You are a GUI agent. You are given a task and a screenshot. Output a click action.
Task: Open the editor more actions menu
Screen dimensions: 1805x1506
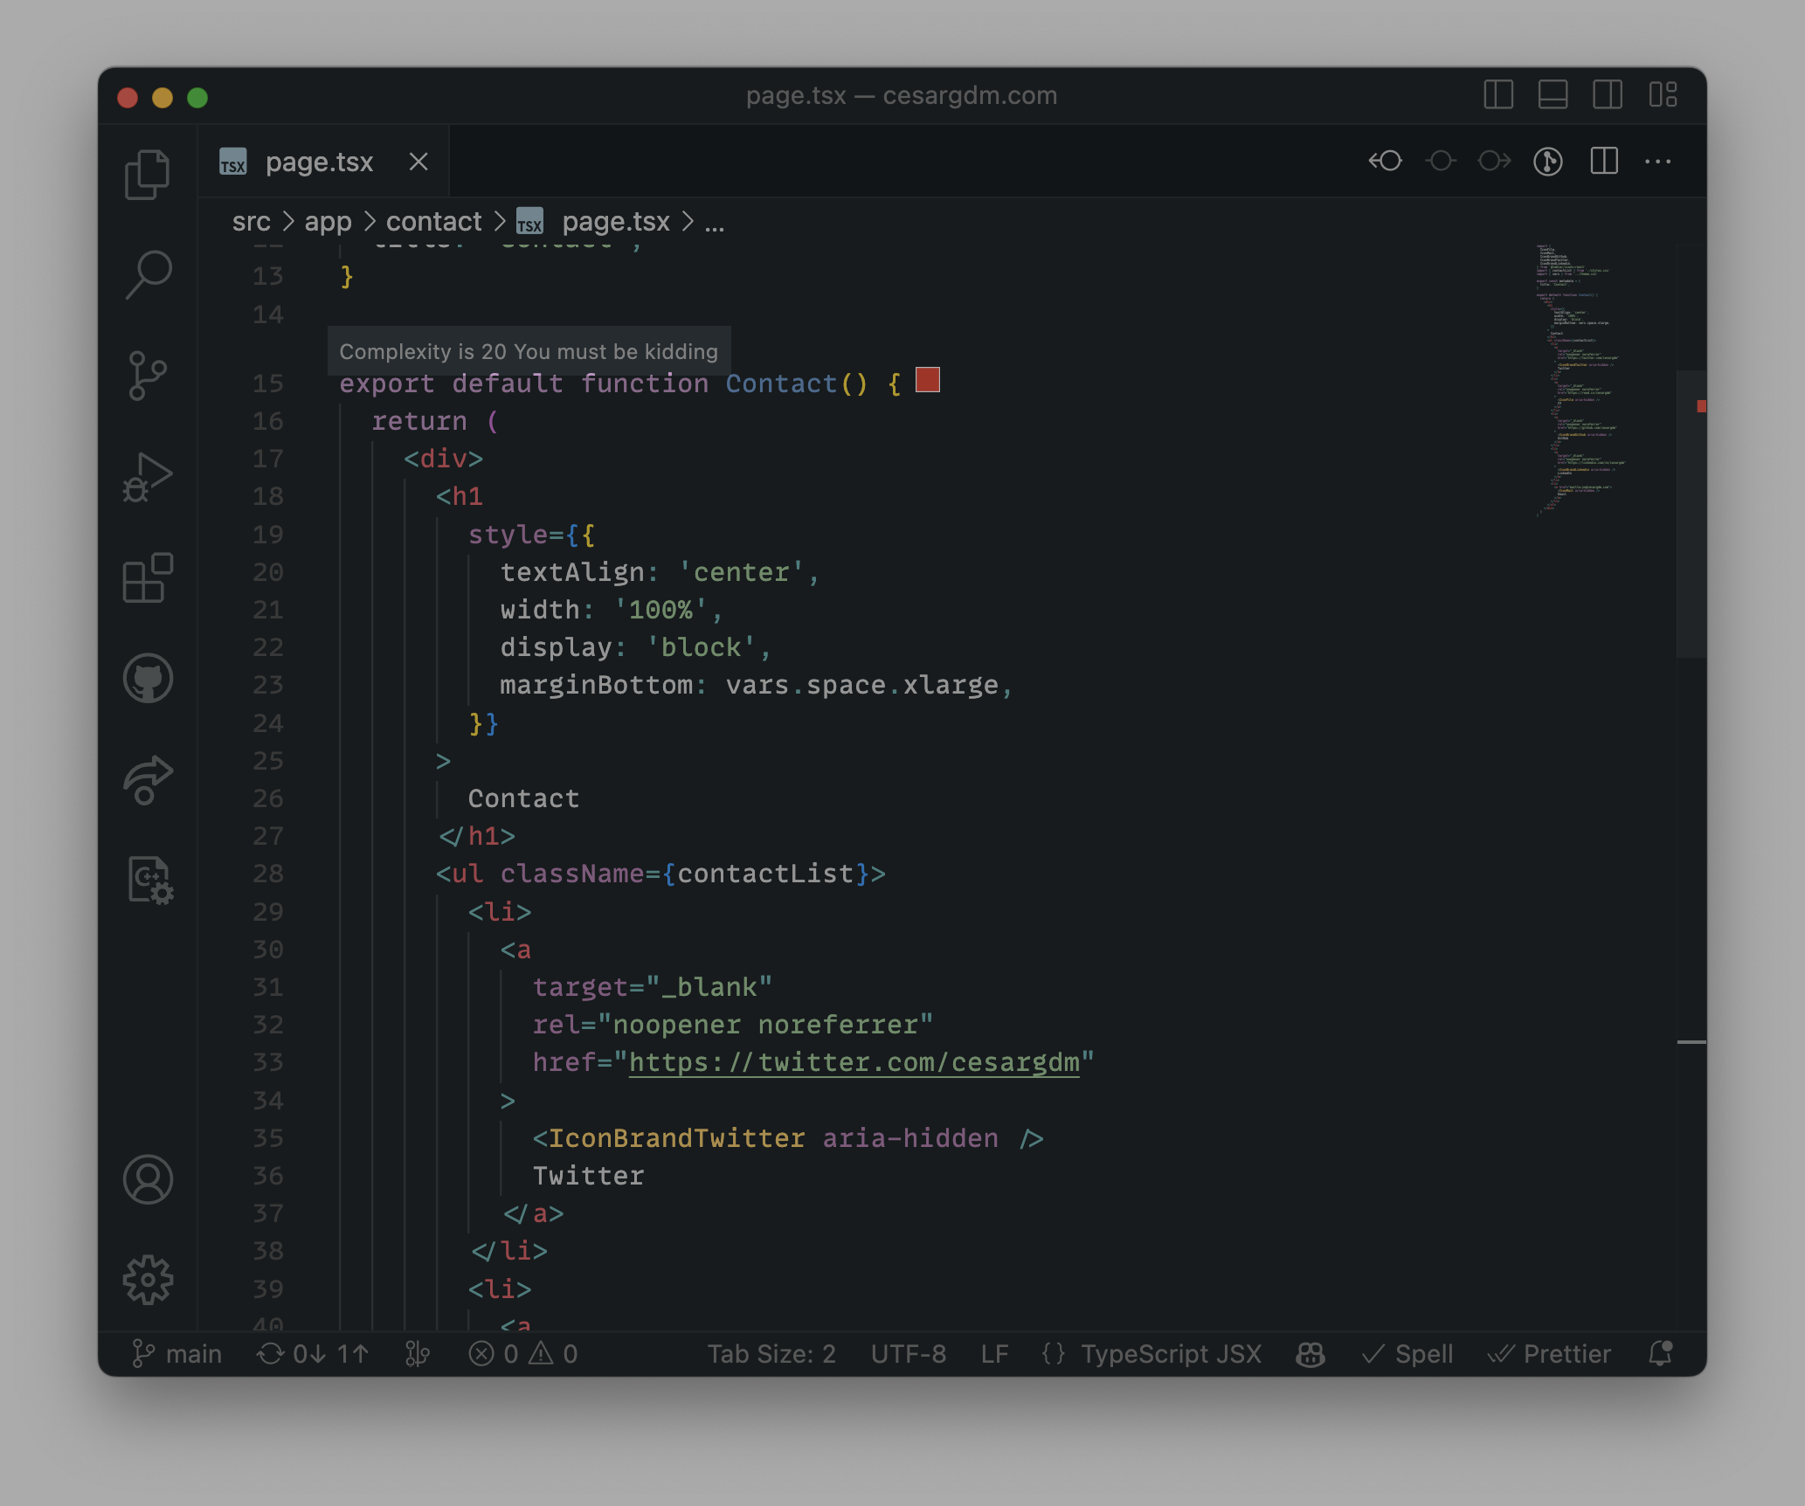[1657, 162]
